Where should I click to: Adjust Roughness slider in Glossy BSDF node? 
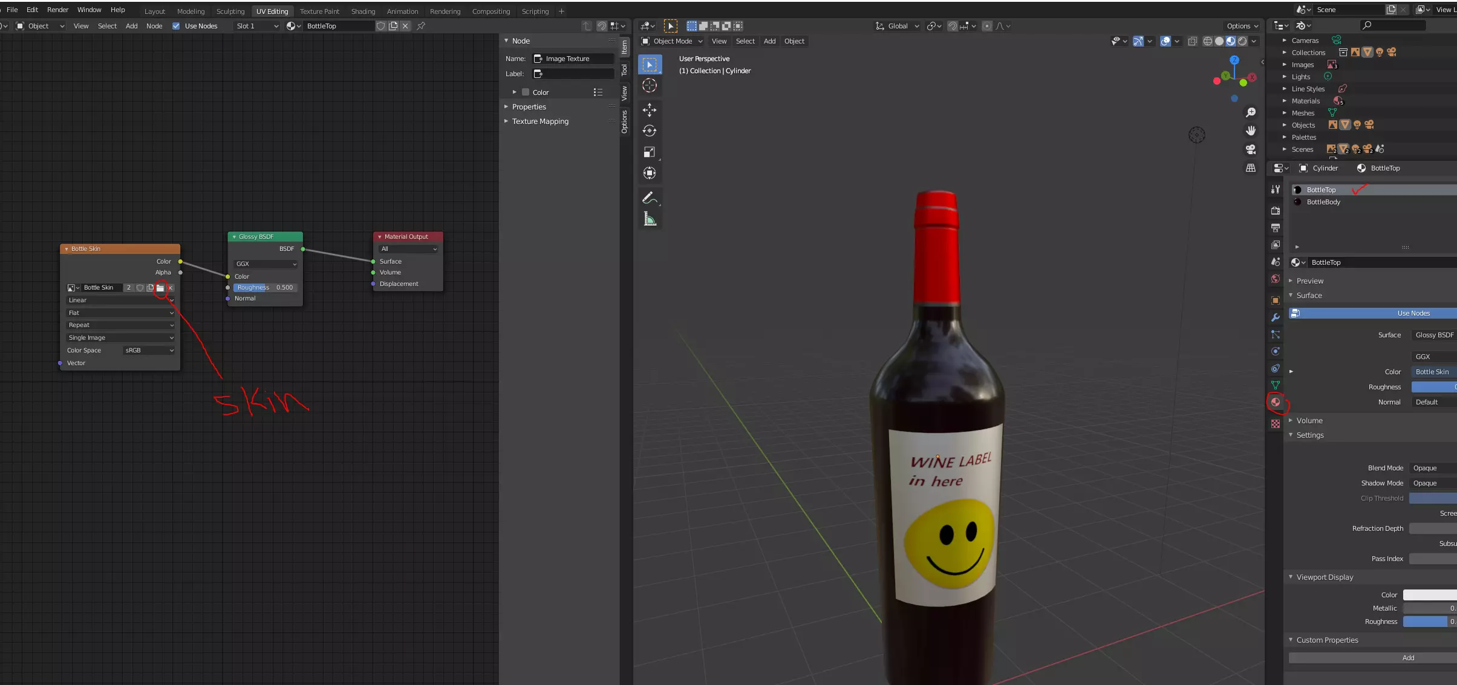point(266,288)
